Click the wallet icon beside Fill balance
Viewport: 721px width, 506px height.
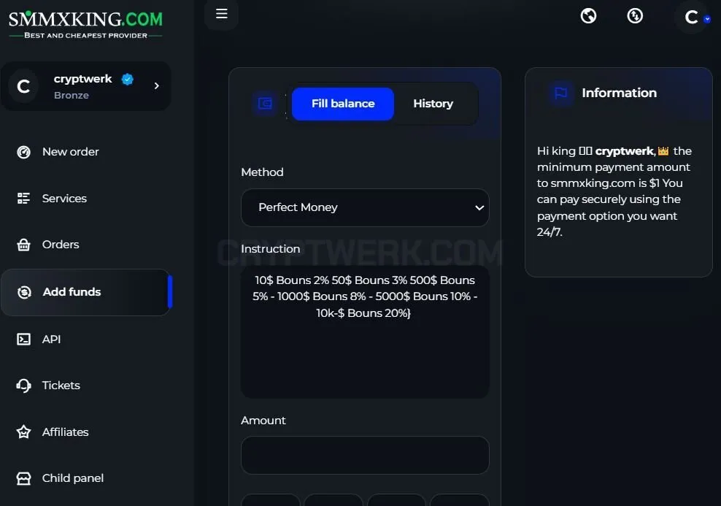coord(265,104)
